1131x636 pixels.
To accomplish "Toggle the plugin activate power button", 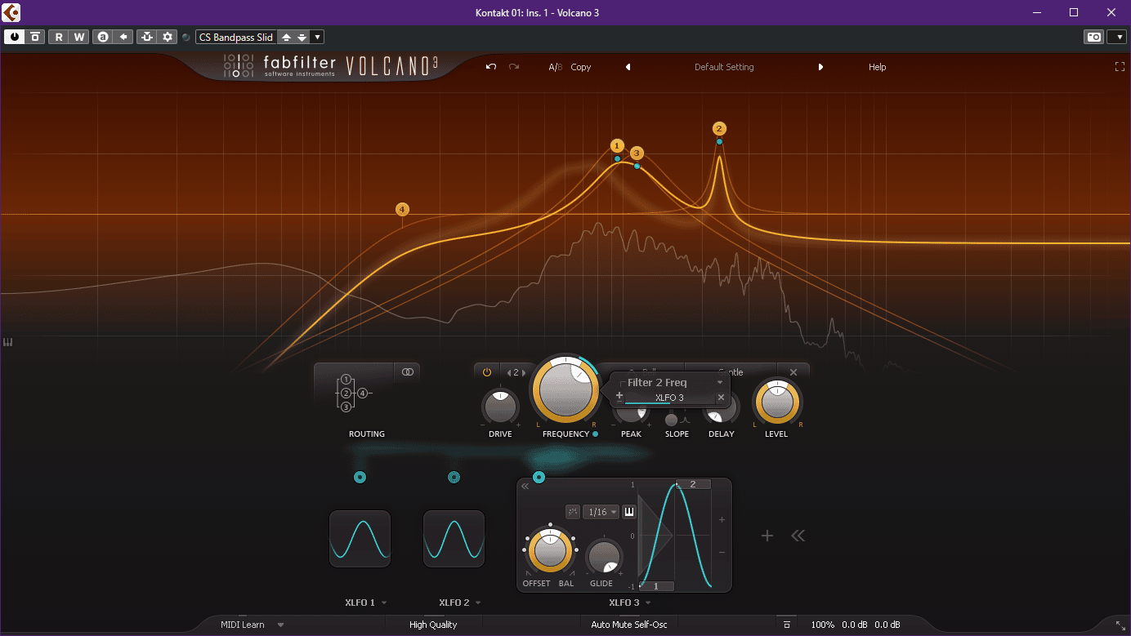I will 15,37.
